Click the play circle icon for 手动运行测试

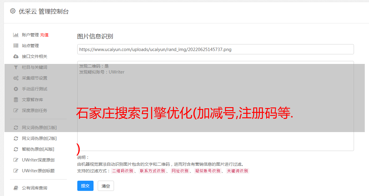click(16, 89)
